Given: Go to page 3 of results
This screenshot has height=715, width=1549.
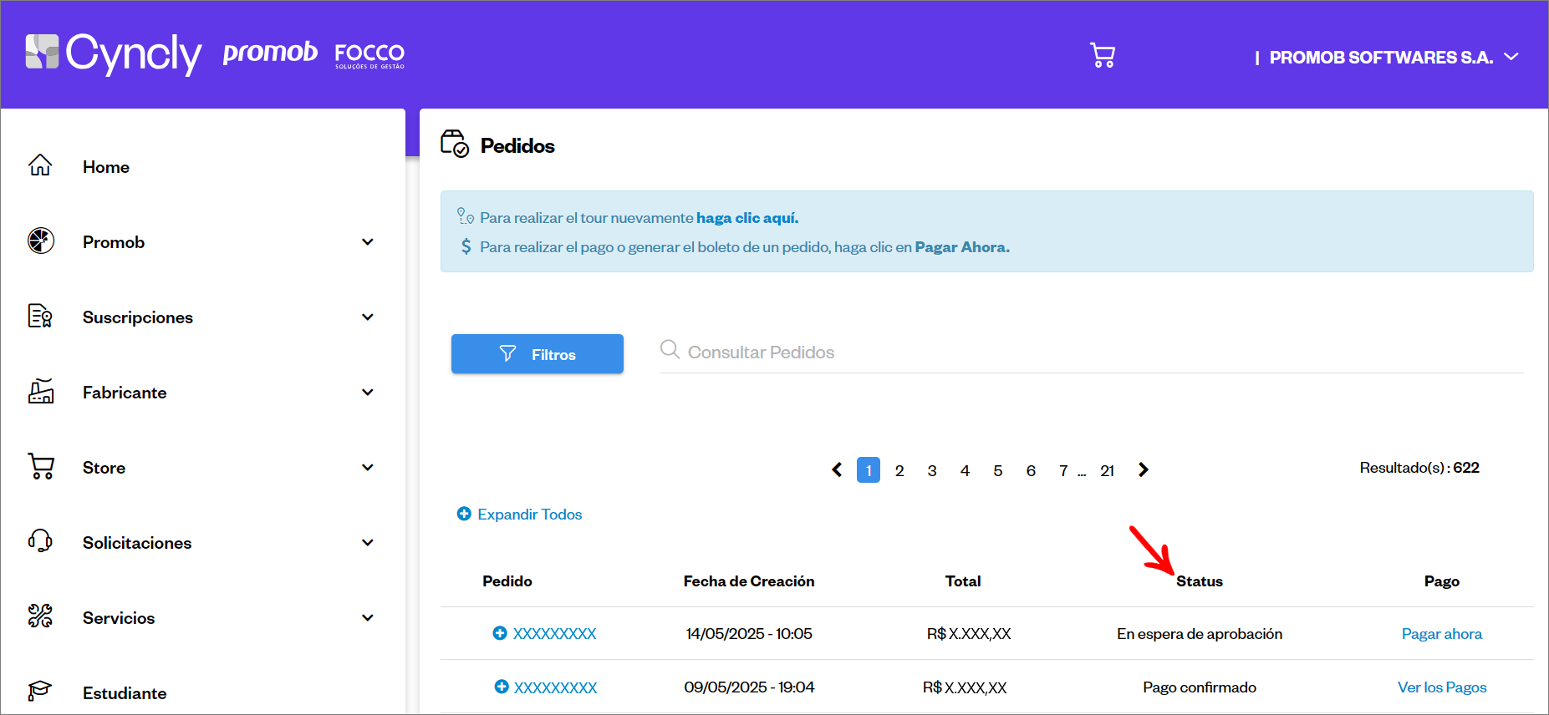Looking at the screenshot, I should (932, 471).
